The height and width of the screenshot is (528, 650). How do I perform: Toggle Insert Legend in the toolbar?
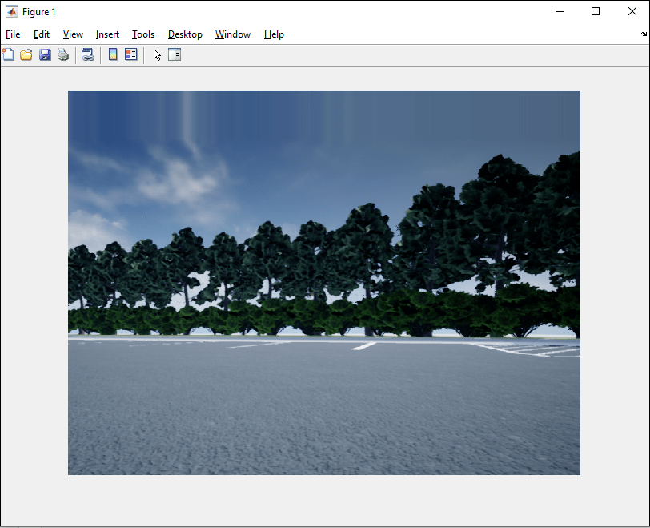[x=131, y=55]
